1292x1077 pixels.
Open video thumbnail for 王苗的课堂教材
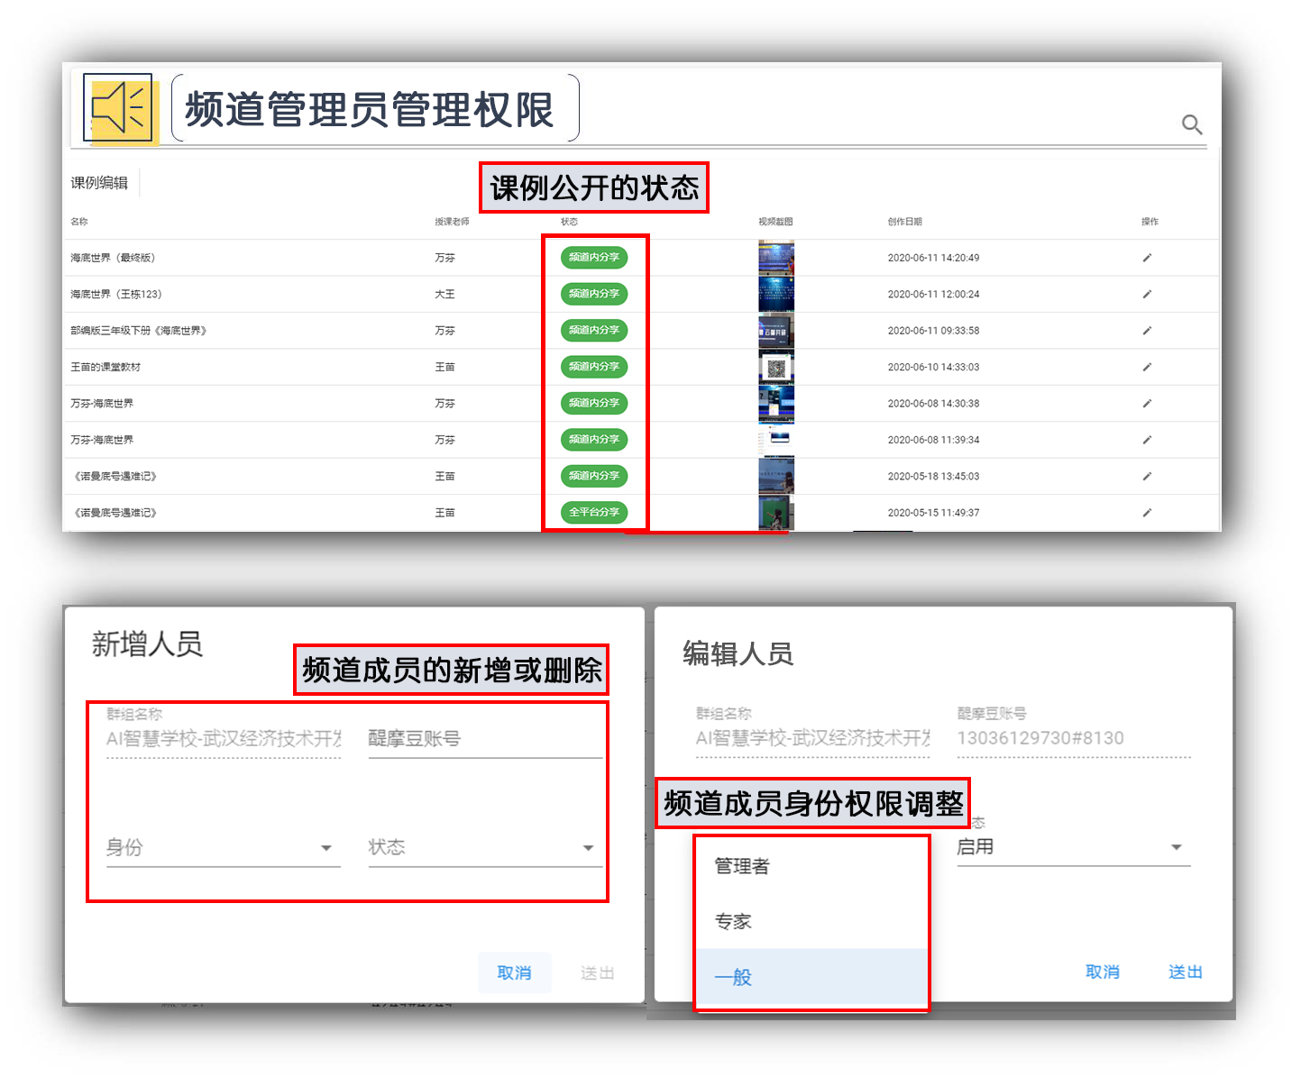[776, 368]
